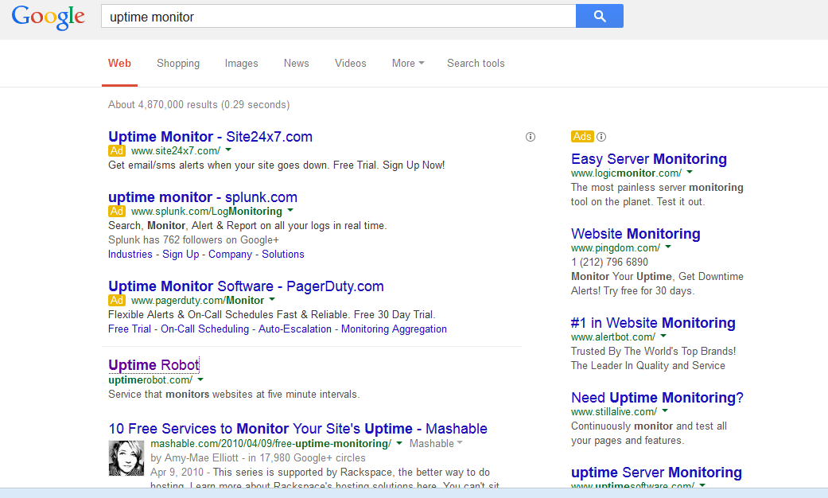This screenshot has height=498, width=828.
Task: Expand dropdown arrow beside mashable.com URL
Action: [399, 443]
